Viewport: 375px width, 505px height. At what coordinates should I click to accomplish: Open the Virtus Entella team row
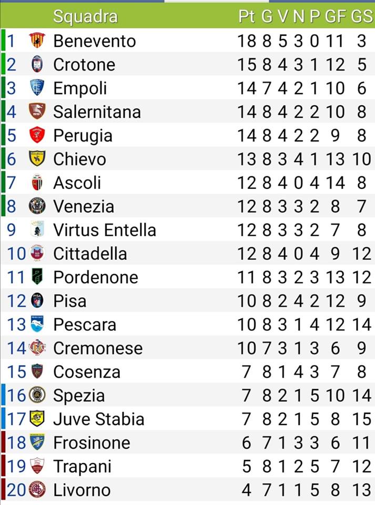(x=187, y=230)
